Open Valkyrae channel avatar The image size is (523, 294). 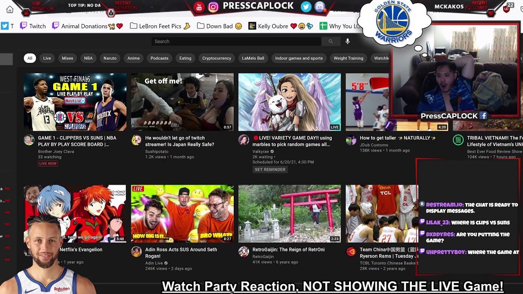[x=244, y=140]
